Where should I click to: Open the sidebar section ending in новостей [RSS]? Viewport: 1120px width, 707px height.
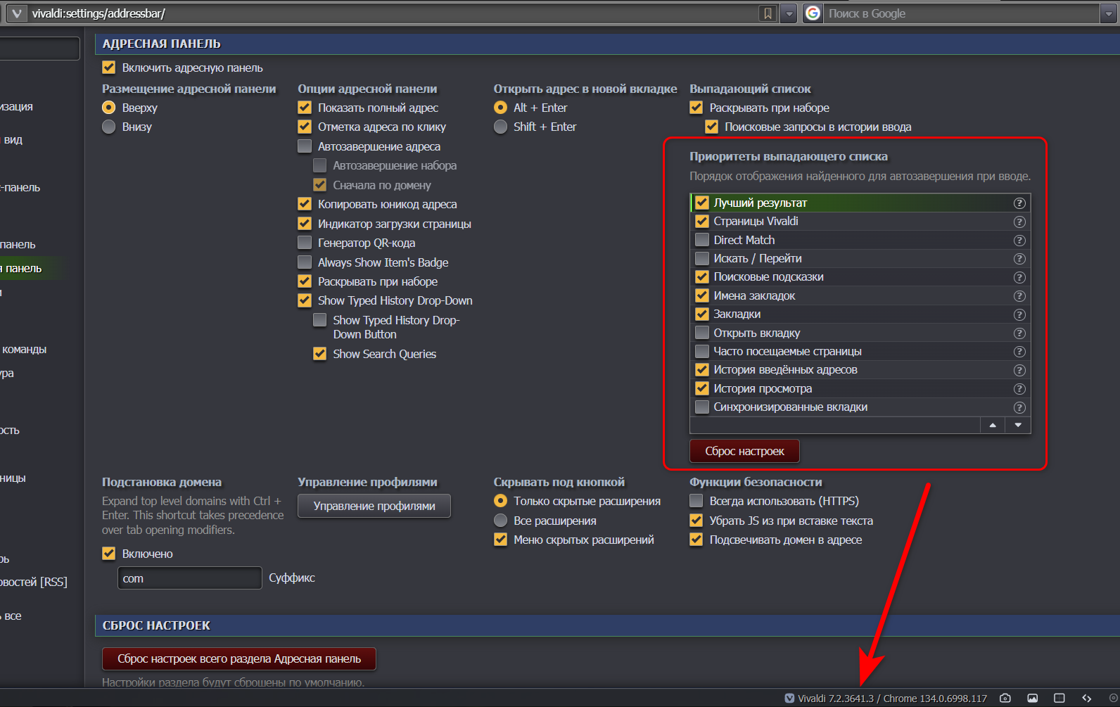point(34,582)
